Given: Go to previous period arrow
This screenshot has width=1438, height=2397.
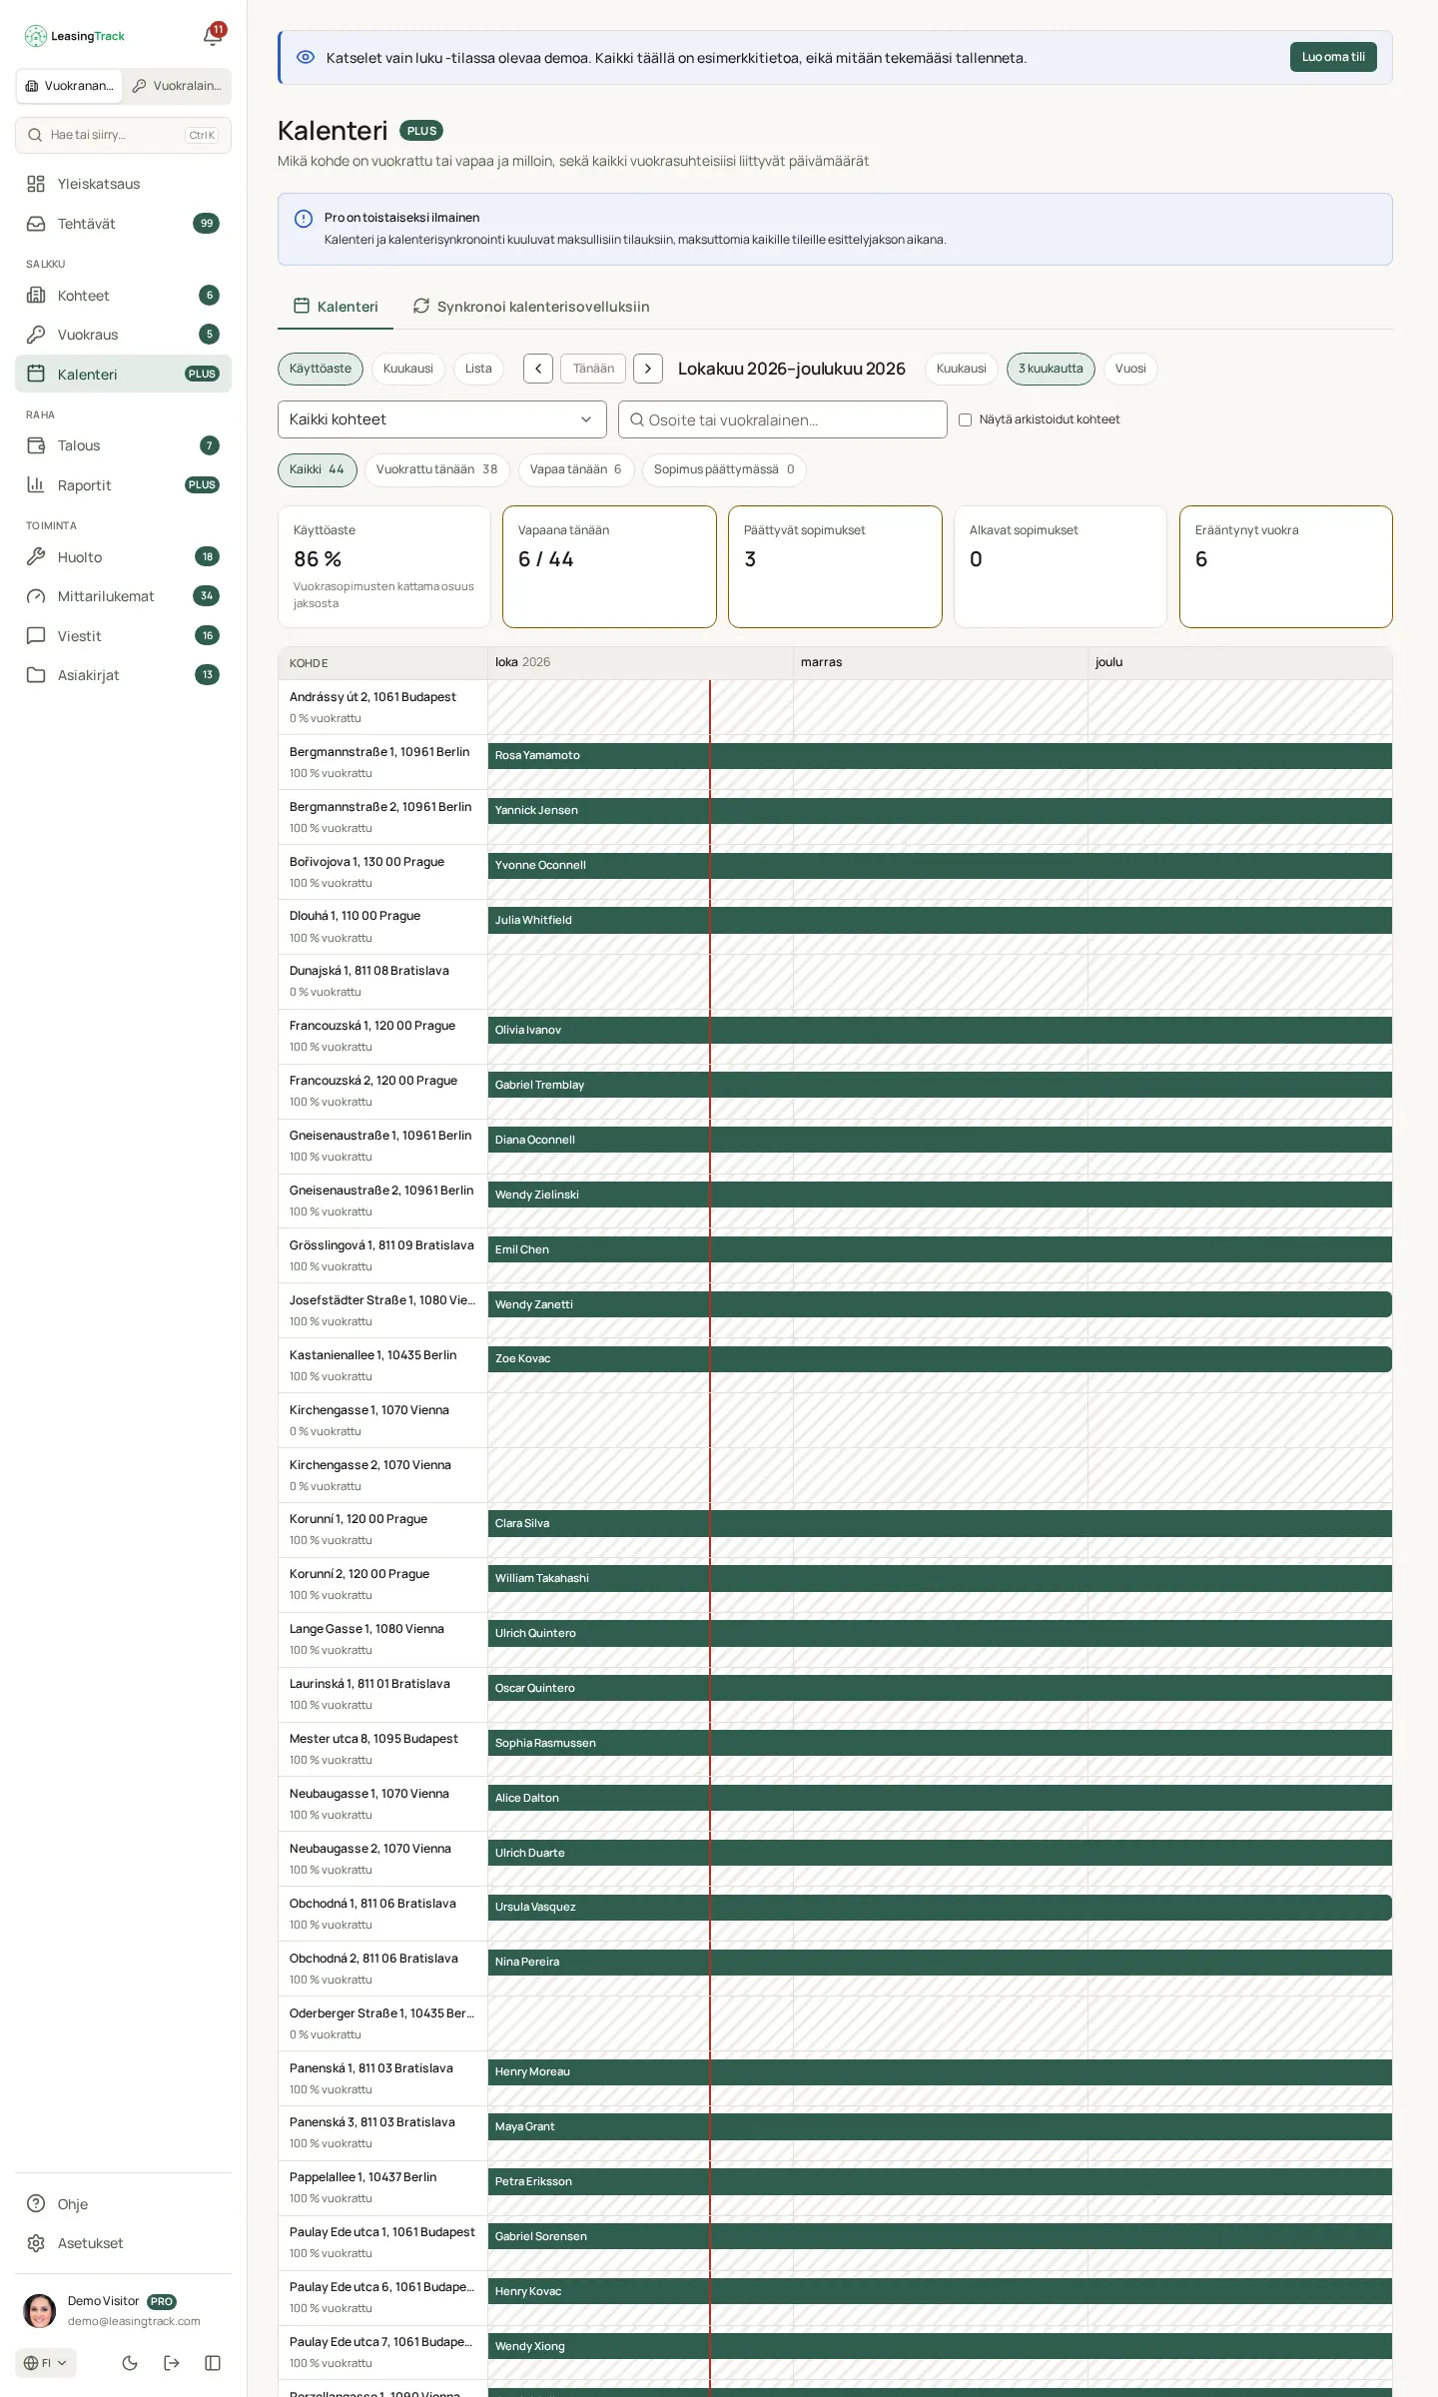Looking at the screenshot, I should (538, 369).
